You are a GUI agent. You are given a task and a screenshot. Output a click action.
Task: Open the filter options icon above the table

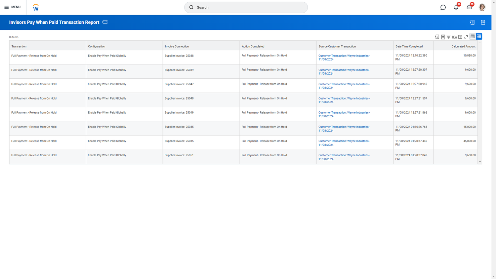(x=448, y=37)
